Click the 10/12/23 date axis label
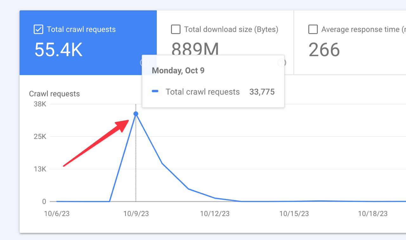Screen dimensions: 406x240 tap(215, 214)
